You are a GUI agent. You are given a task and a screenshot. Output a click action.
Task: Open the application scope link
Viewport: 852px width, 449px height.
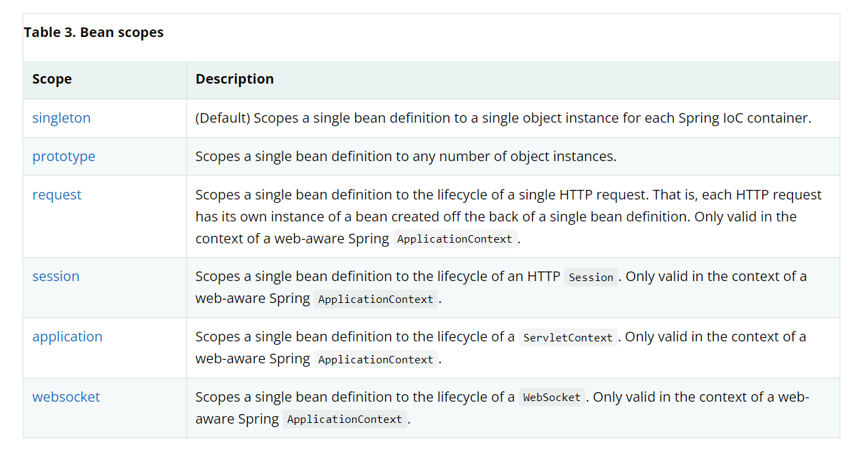coord(67,337)
